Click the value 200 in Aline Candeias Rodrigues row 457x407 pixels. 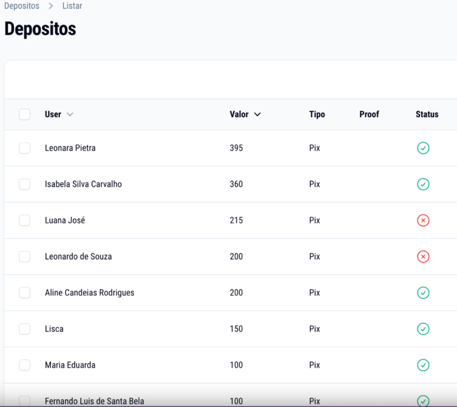point(236,292)
